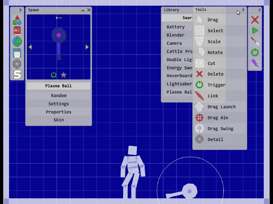
Task: Select Lightsaber in the Library list
Action: click(x=177, y=84)
